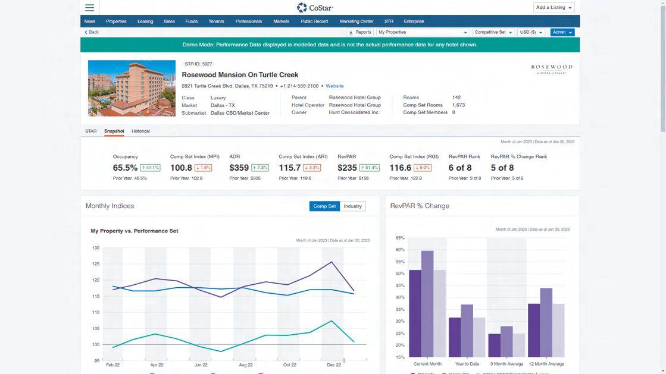Viewport: 666px width, 374px height.
Task: Expand the My Properties dropdown
Action: click(423, 32)
